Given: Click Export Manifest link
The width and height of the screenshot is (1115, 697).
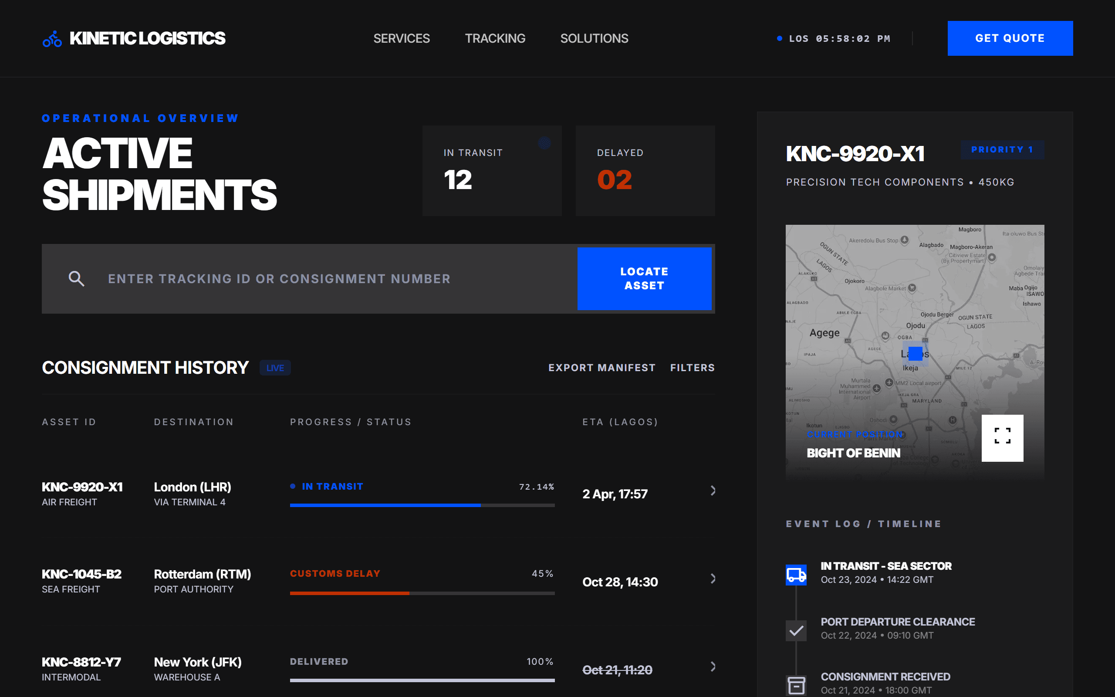Looking at the screenshot, I should tap(602, 368).
